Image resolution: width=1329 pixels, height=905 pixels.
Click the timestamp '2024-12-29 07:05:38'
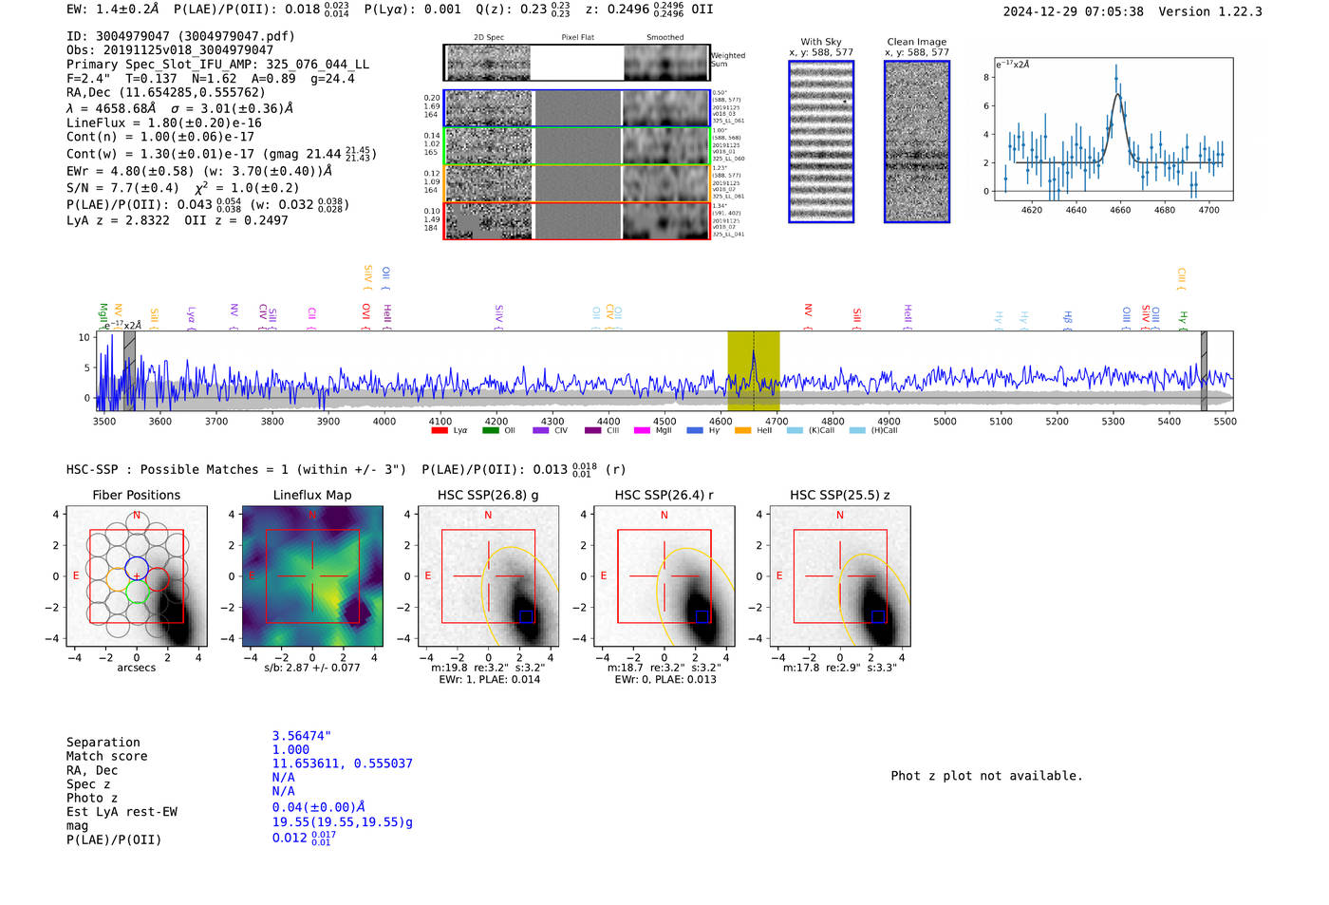(x=1073, y=11)
